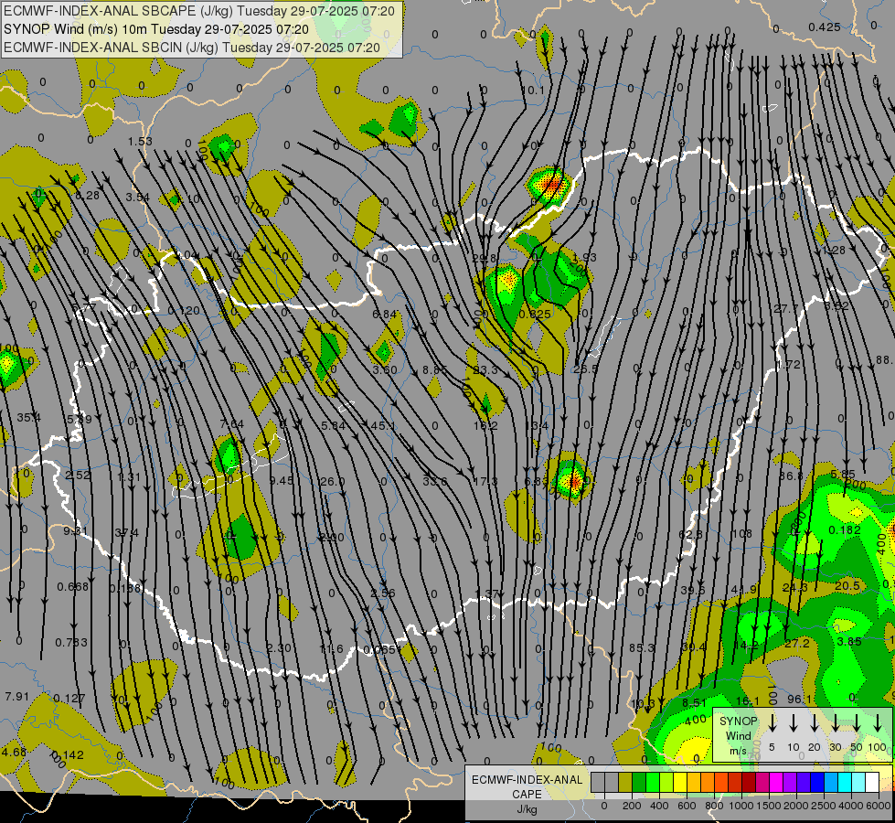Click the map value 0.825
The width and height of the screenshot is (895, 823).
coord(535,315)
